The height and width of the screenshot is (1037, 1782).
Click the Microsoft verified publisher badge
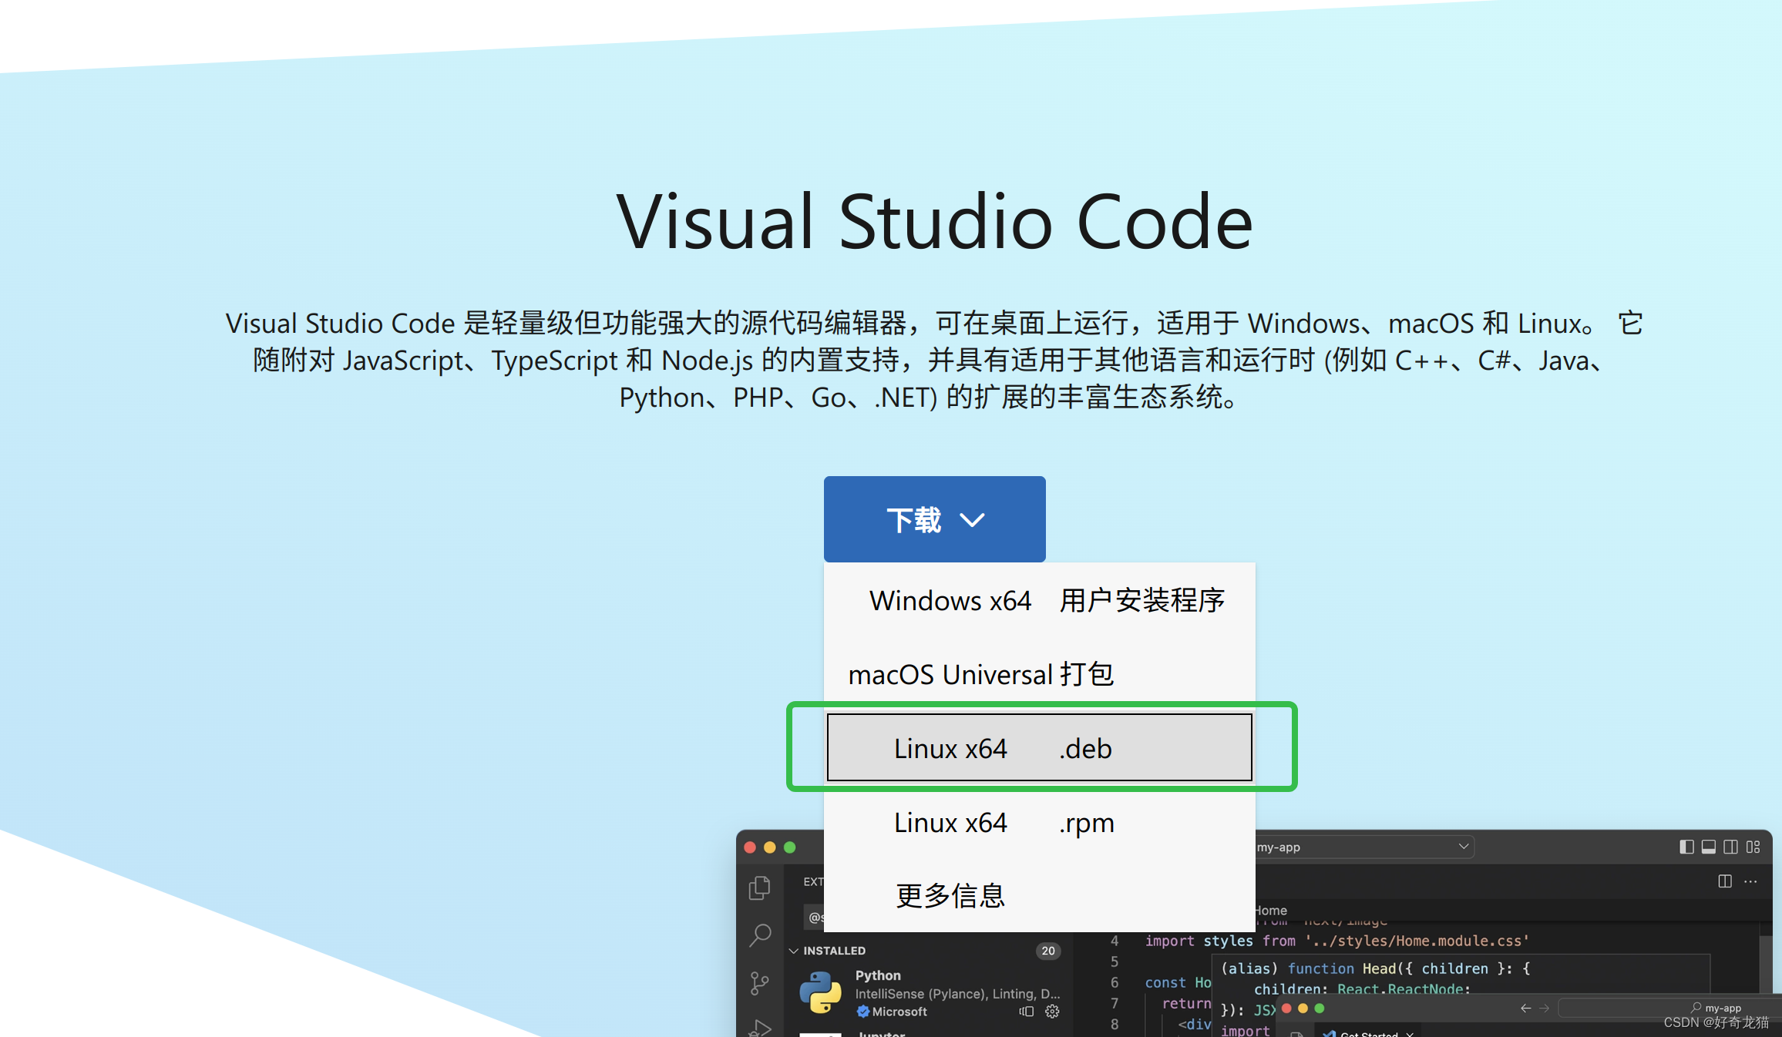[x=863, y=1012]
